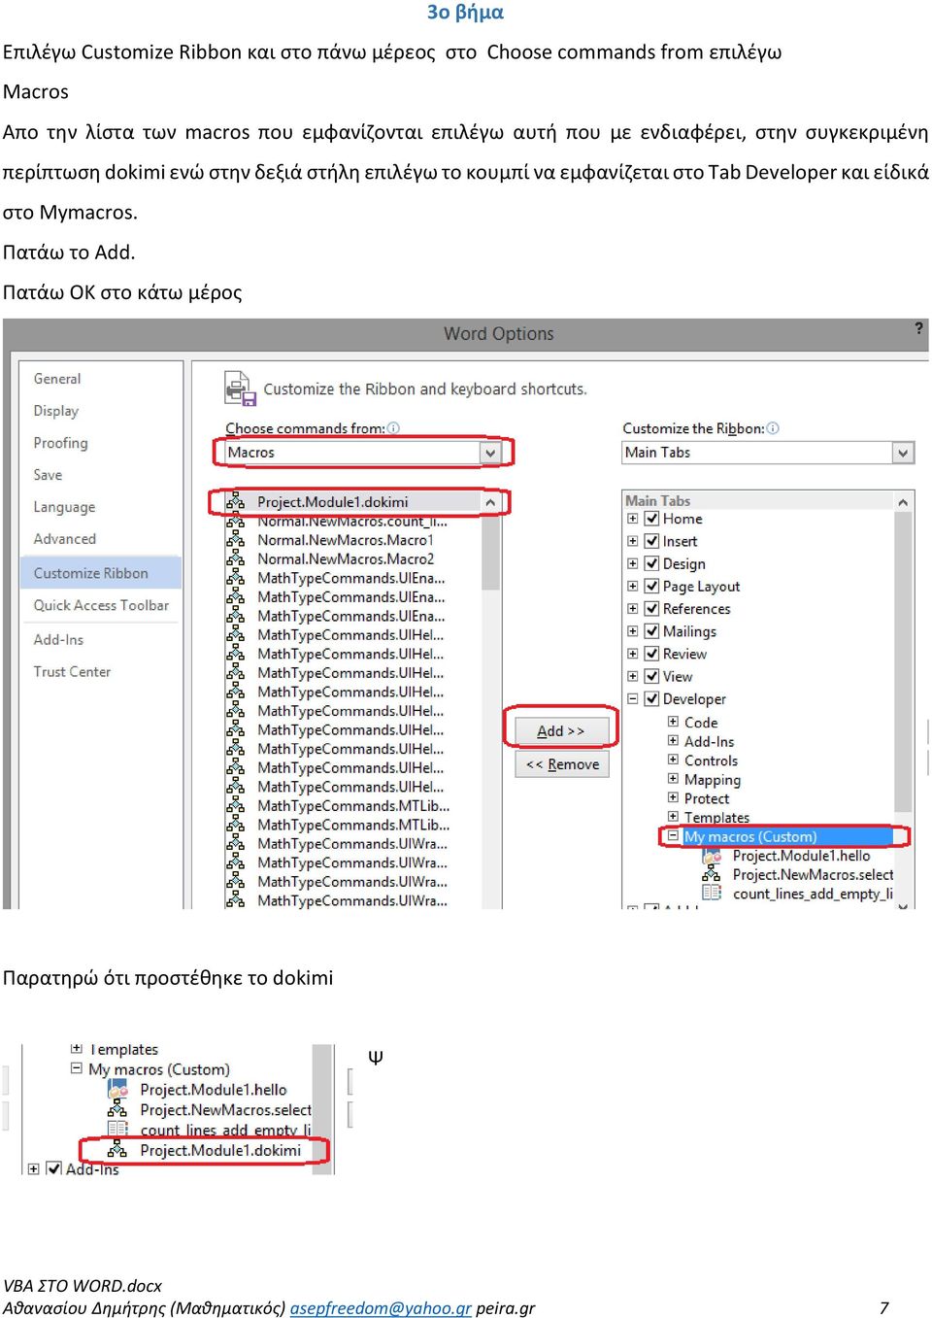Screen dimensions: 932x1318
Task: Click the Customize Ribbon header icon
Action: [240, 388]
